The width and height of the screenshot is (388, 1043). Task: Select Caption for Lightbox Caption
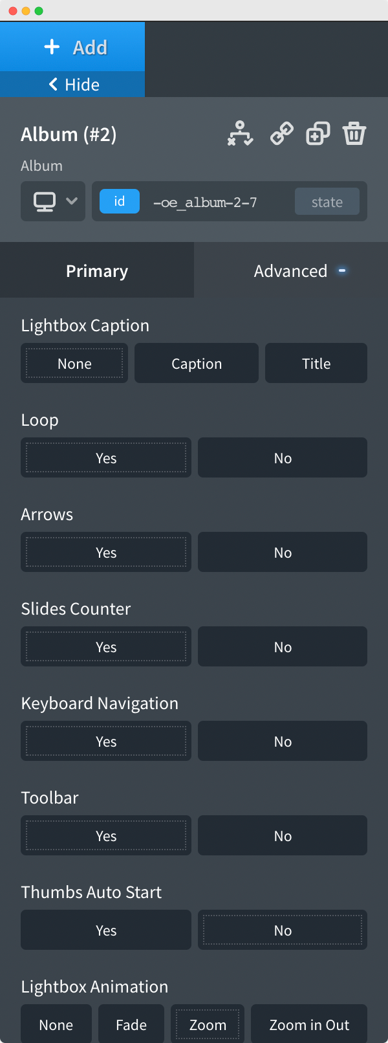pos(197,364)
